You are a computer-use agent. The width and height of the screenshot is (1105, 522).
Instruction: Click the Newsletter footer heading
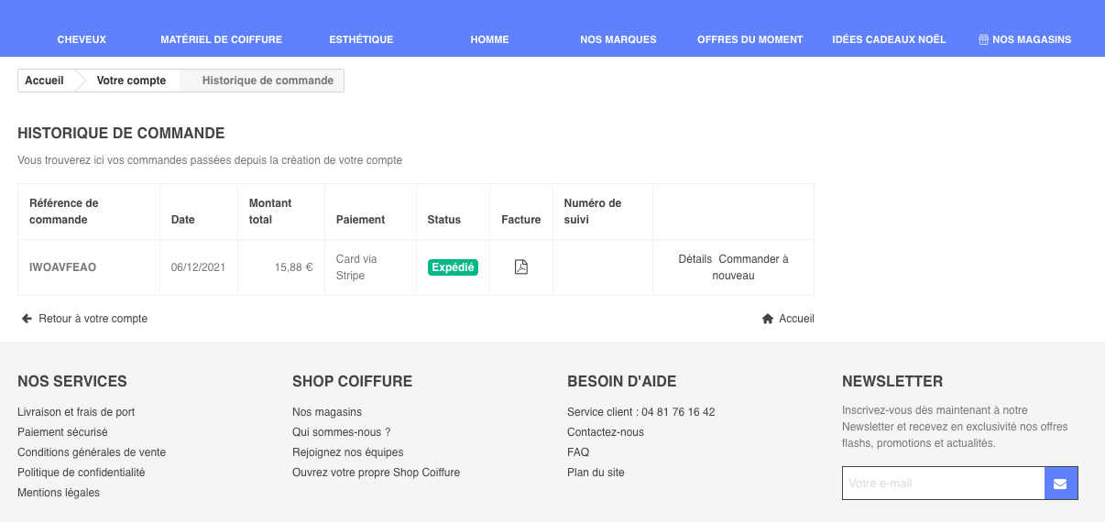coord(892,381)
